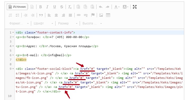The width and height of the screenshot is (186, 100).
Task: Open the background color picker
Action: (x=125, y=7)
